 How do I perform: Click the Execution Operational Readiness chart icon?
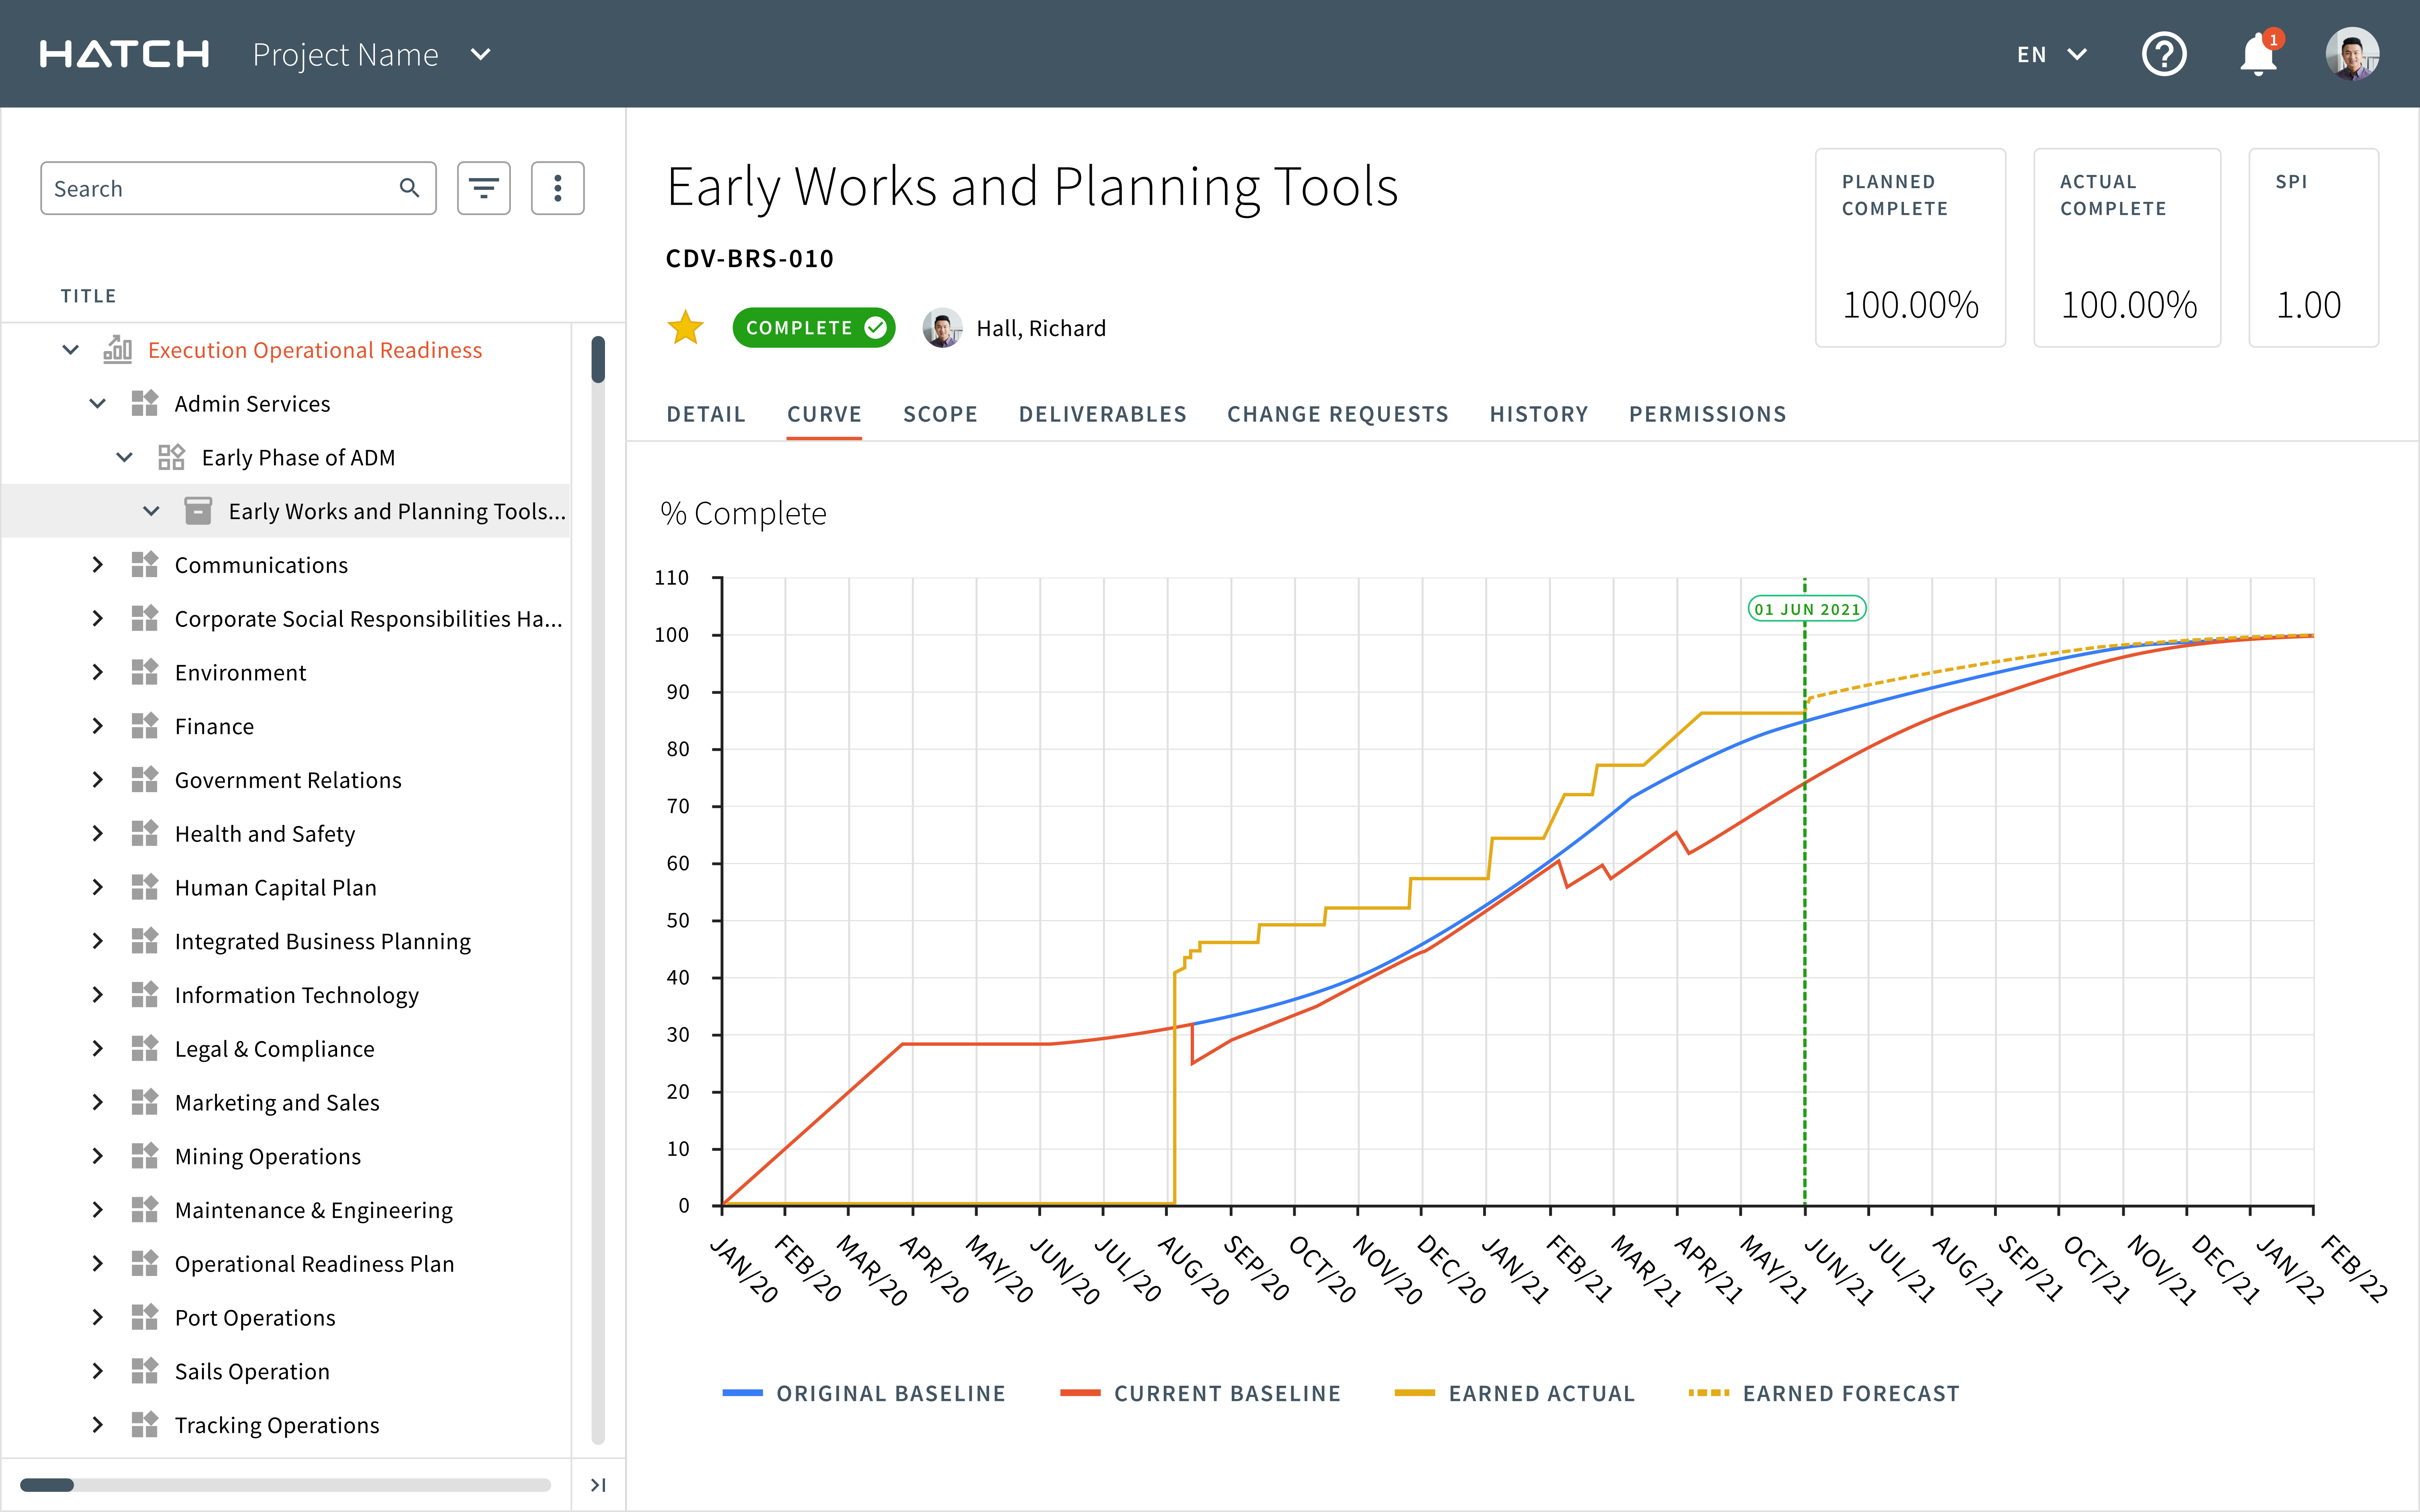coord(118,350)
